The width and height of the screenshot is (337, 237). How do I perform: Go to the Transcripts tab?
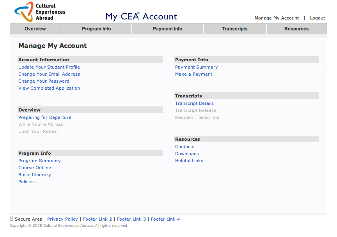pyautogui.click(x=234, y=29)
